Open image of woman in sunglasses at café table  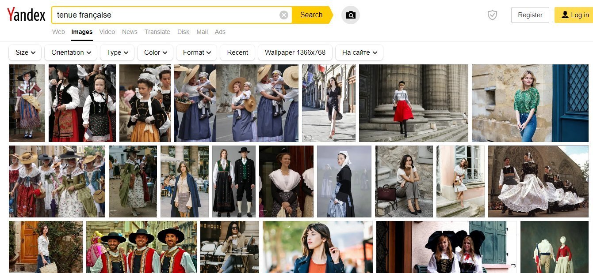coord(230,247)
